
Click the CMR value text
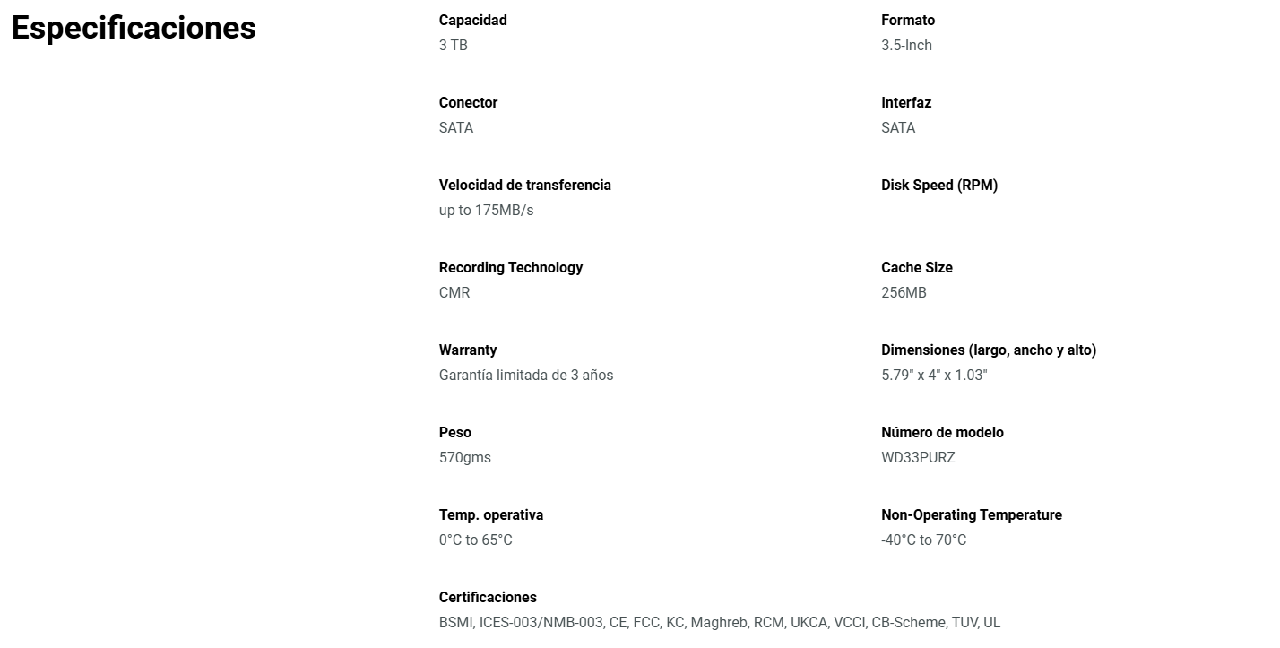click(454, 292)
